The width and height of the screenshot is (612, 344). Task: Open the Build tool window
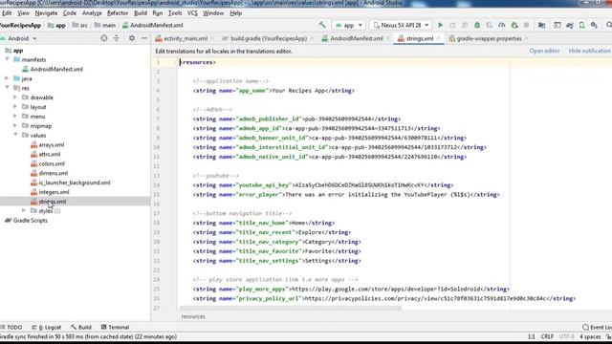[81, 327]
